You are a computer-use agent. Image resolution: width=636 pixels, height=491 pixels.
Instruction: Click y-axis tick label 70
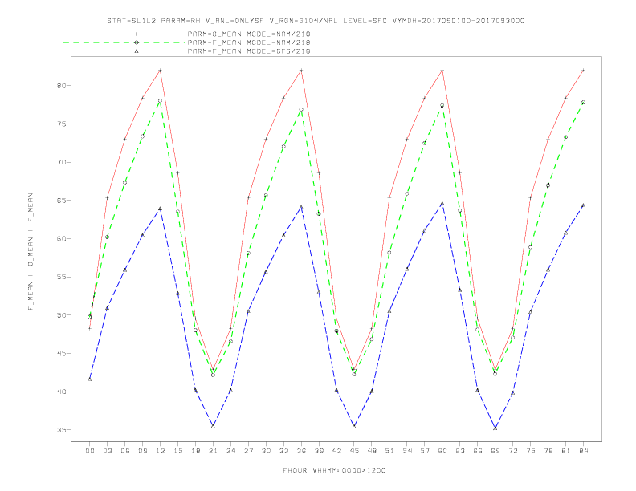click(x=62, y=162)
